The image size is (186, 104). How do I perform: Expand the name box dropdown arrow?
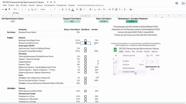5,13
